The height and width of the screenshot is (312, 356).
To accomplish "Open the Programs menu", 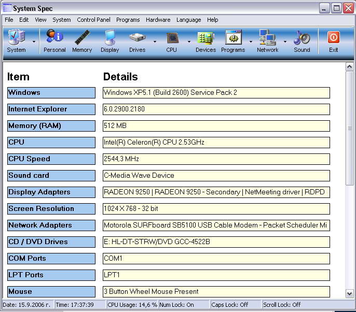I will 128,20.
